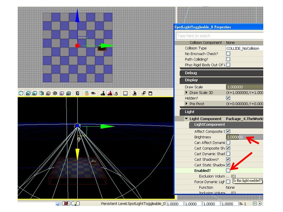Toggle the Path Colliding? checkbox
283x212 pixels.
(x=228, y=59)
